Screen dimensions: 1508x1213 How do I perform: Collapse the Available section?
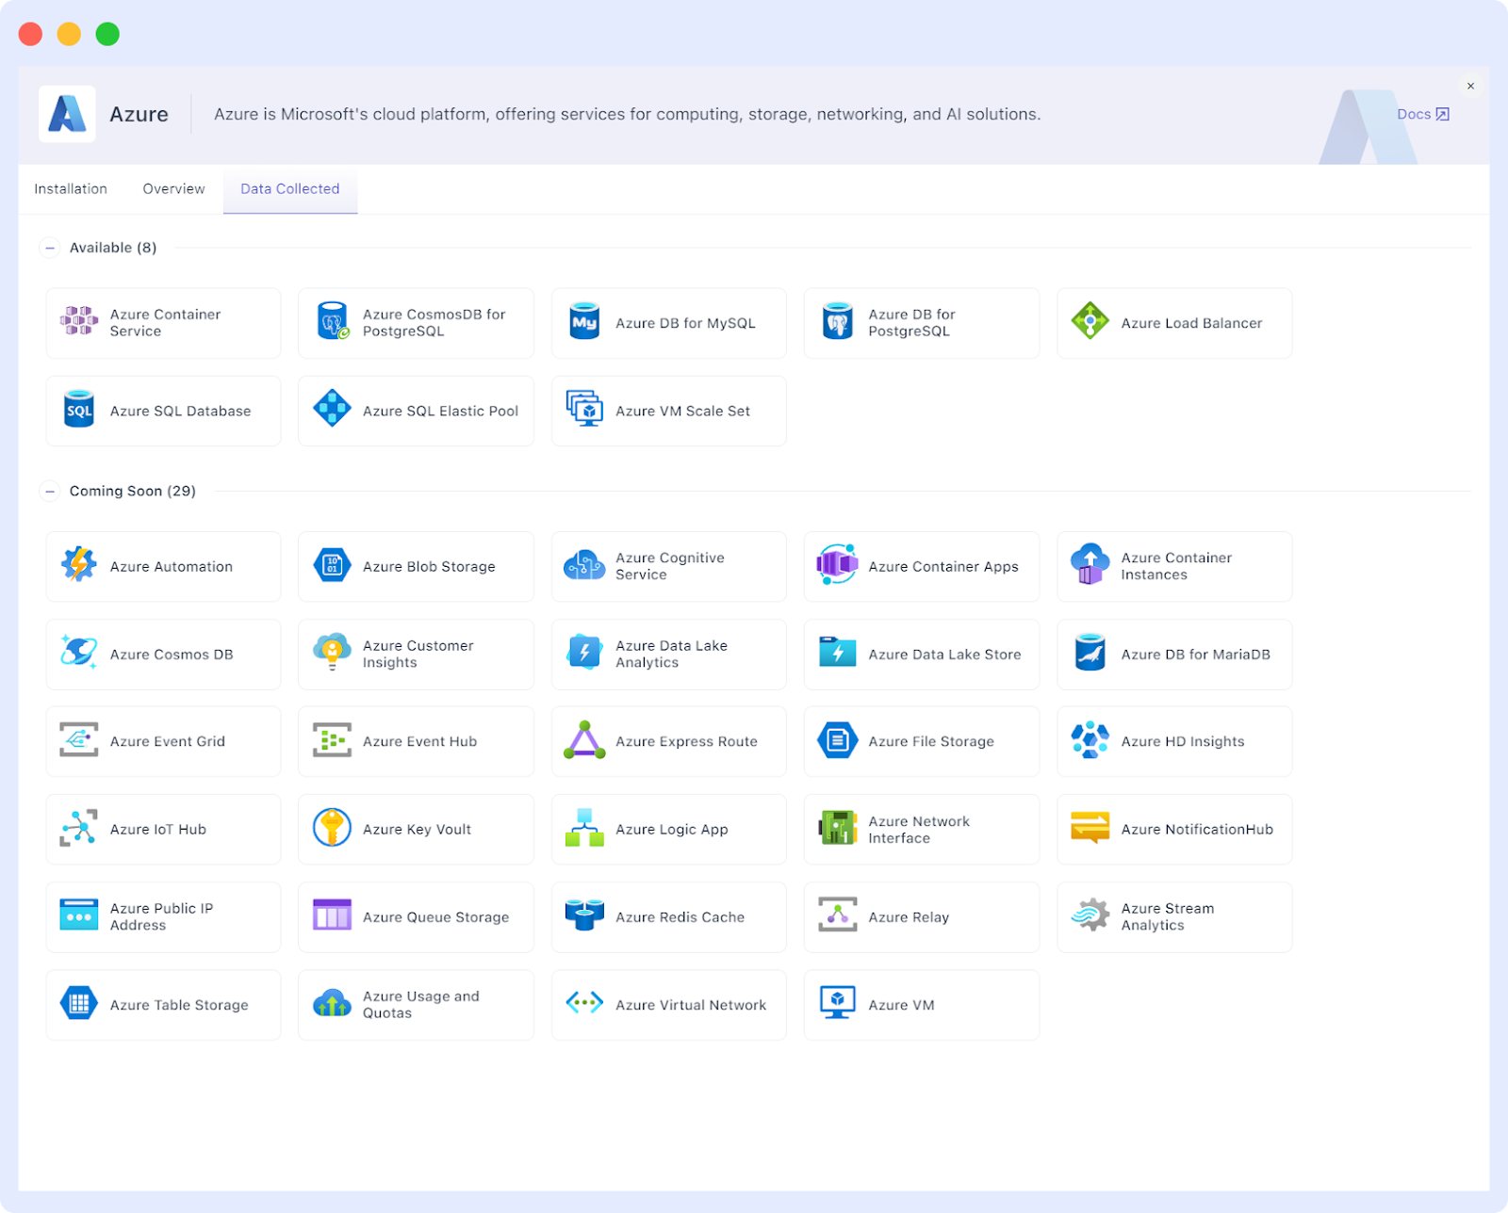(49, 247)
